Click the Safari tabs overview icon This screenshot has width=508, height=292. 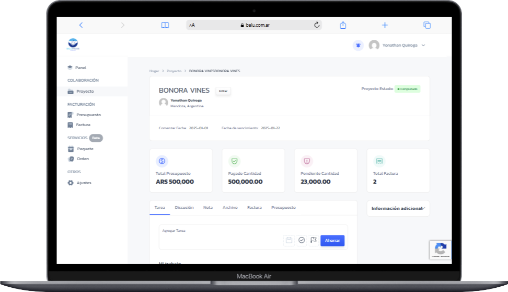(427, 25)
